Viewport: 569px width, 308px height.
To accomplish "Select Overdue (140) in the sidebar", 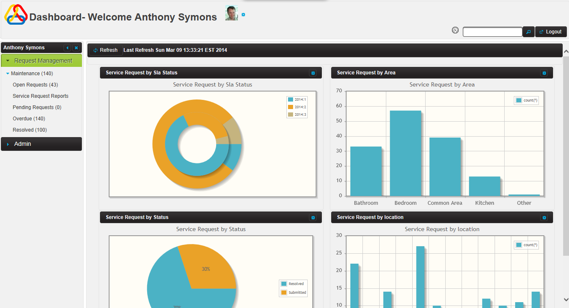I will pos(29,119).
